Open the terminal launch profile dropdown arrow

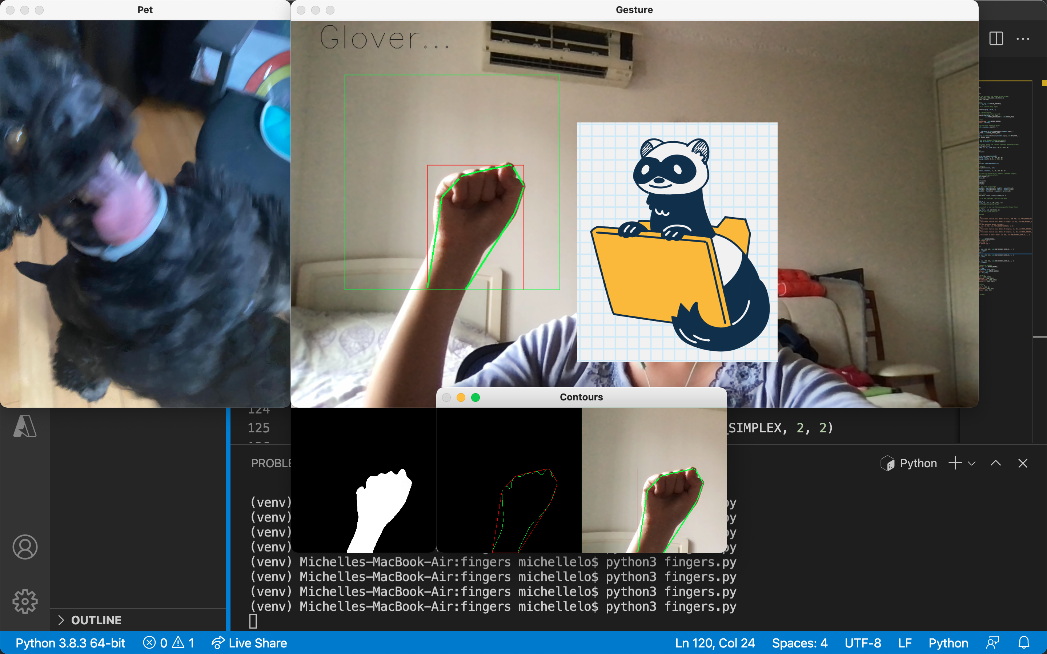(x=972, y=463)
